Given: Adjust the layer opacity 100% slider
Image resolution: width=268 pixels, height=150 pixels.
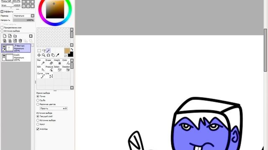Looking at the screenshot, I should coord(23,20).
